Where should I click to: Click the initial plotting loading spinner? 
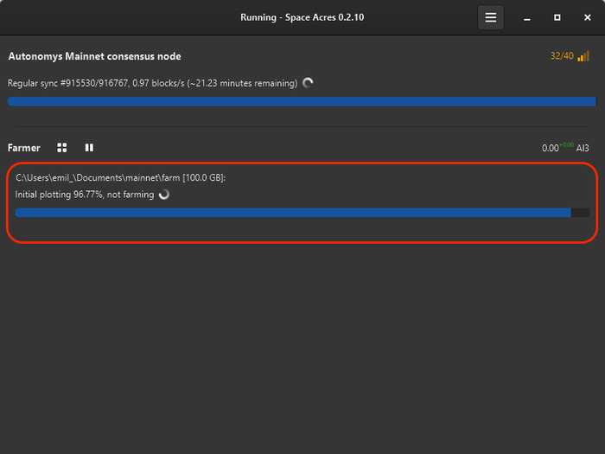164,195
